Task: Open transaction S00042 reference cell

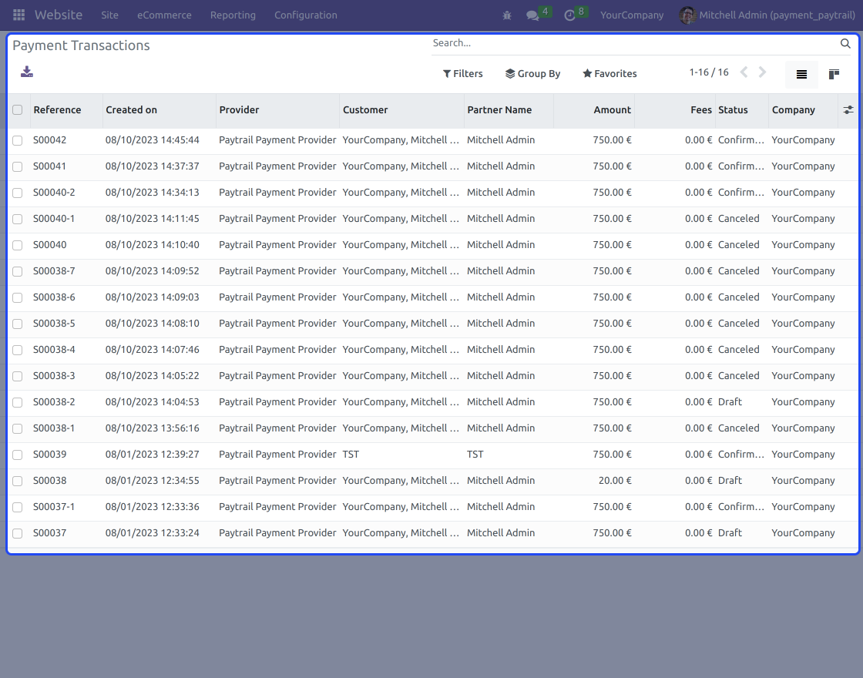Action: click(49, 140)
